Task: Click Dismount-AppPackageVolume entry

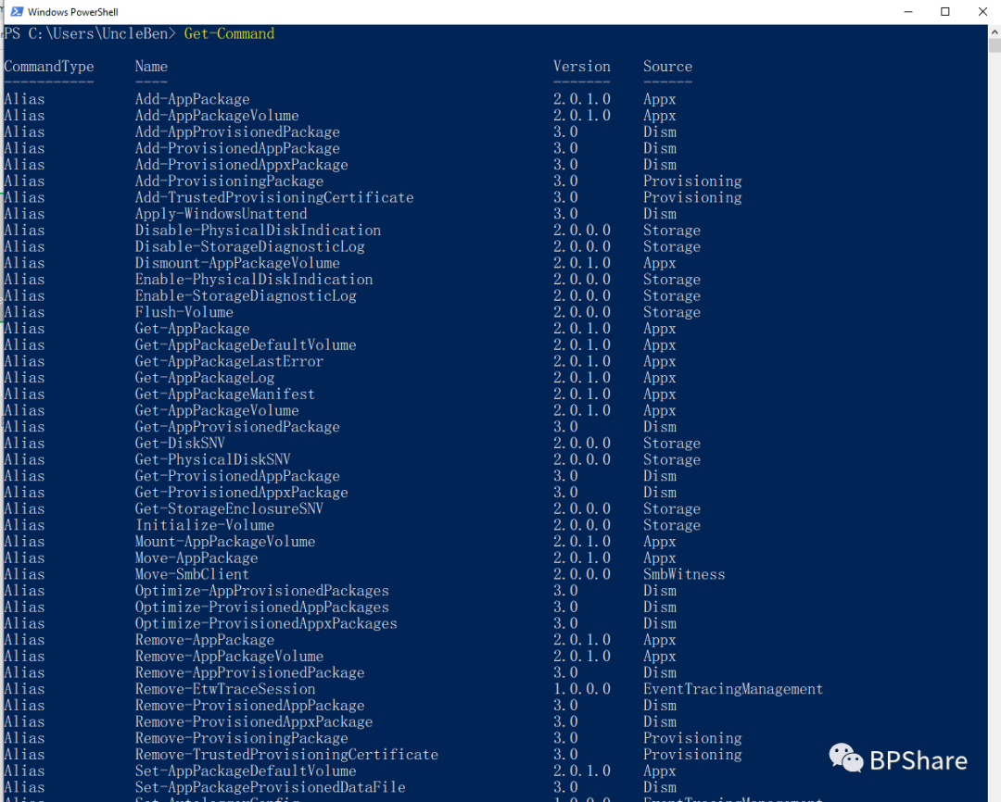Action: point(237,263)
